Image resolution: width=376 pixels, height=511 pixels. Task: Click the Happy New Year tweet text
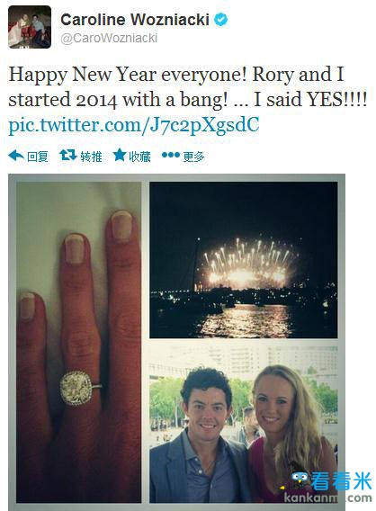(188, 86)
